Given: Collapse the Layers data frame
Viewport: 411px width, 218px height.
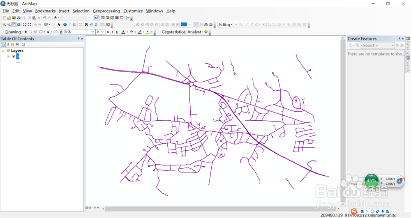Looking at the screenshot, I should (3, 50).
